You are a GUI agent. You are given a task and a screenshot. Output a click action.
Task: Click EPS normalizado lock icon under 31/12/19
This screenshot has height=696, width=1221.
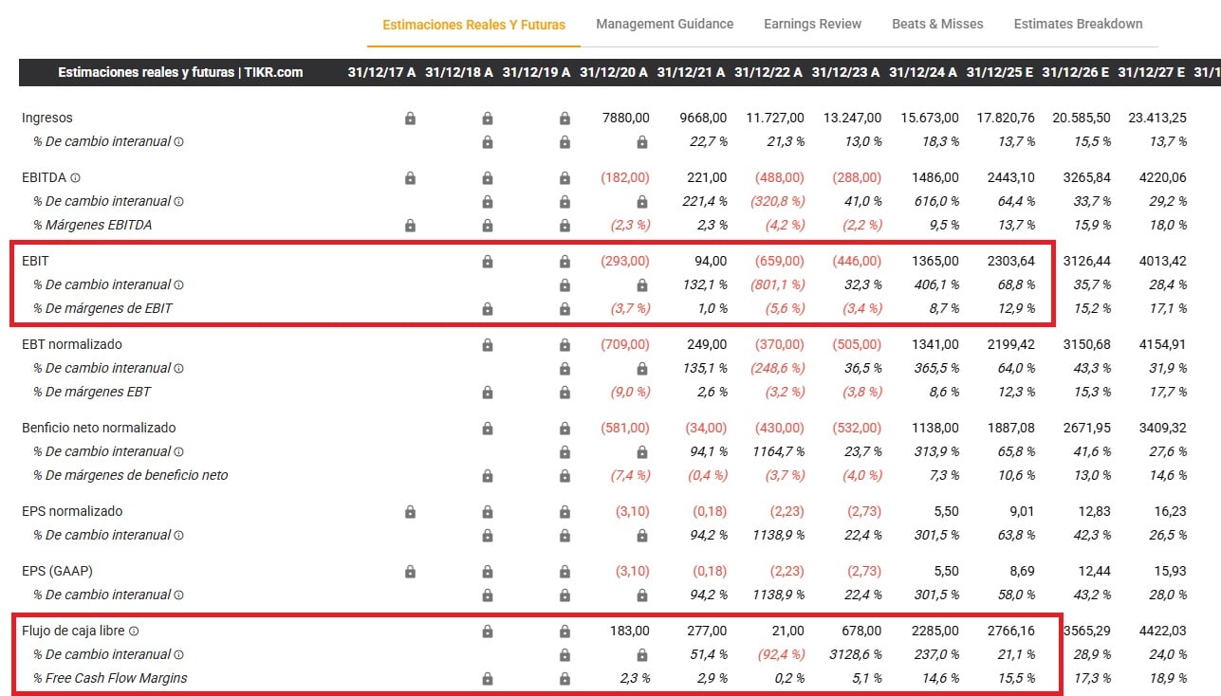coord(564,512)
